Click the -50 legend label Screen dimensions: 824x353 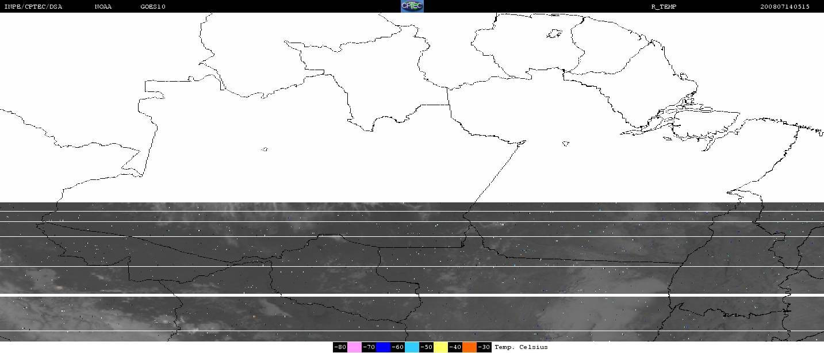[x=426, y=347]
